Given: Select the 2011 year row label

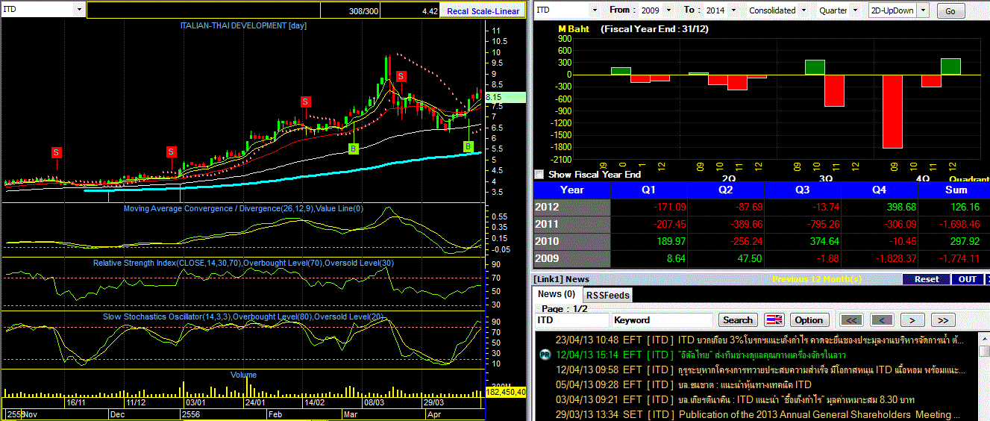Looking at the screenshot, I should click(572, 224).
